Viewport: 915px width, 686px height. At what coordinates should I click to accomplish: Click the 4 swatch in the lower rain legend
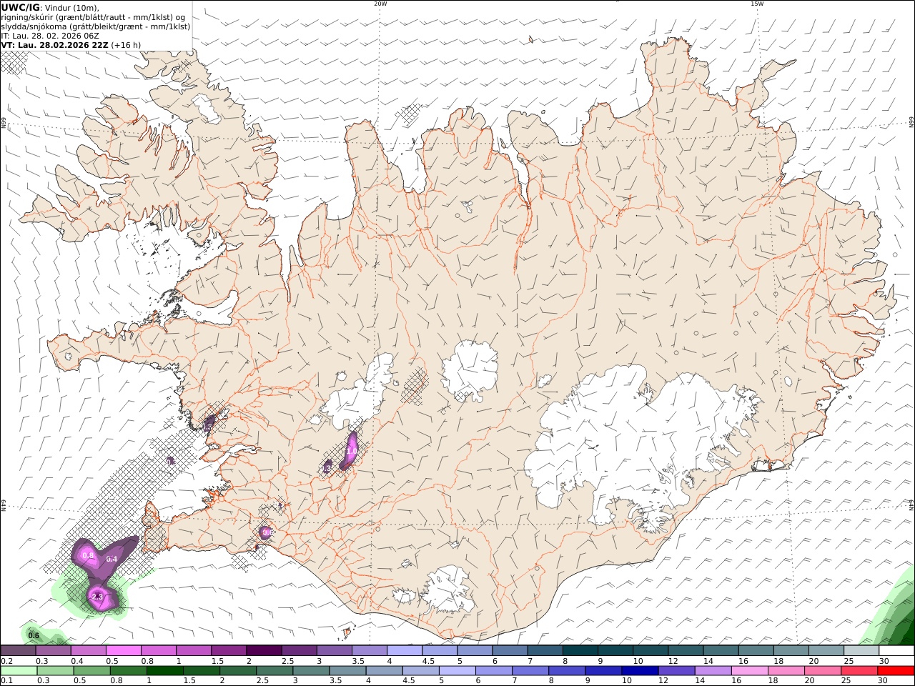click(384, 671)
